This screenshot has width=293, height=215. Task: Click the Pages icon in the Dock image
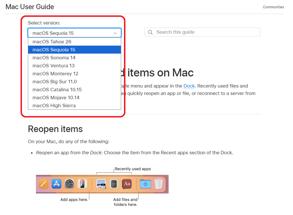(44, 184)
